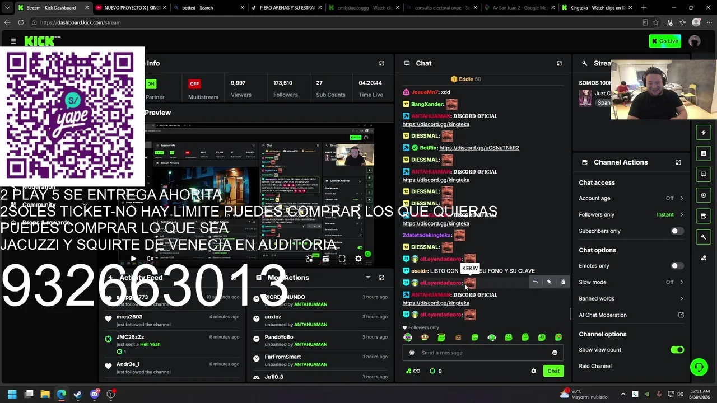The width and height of the screenshot is (717, 403).
Task: Click auxioz in Mod Actions
Action: click(273, 317)
